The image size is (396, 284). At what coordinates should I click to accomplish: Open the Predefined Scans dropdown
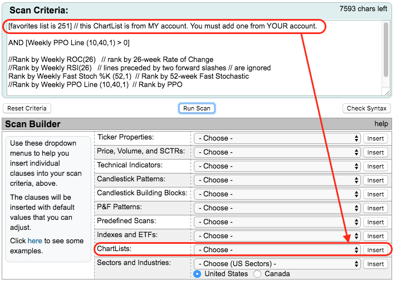[x=277, y=222]
